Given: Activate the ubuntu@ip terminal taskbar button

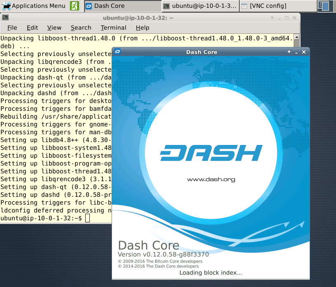Looking at the screenshot, I should click(x=201, y=6).
